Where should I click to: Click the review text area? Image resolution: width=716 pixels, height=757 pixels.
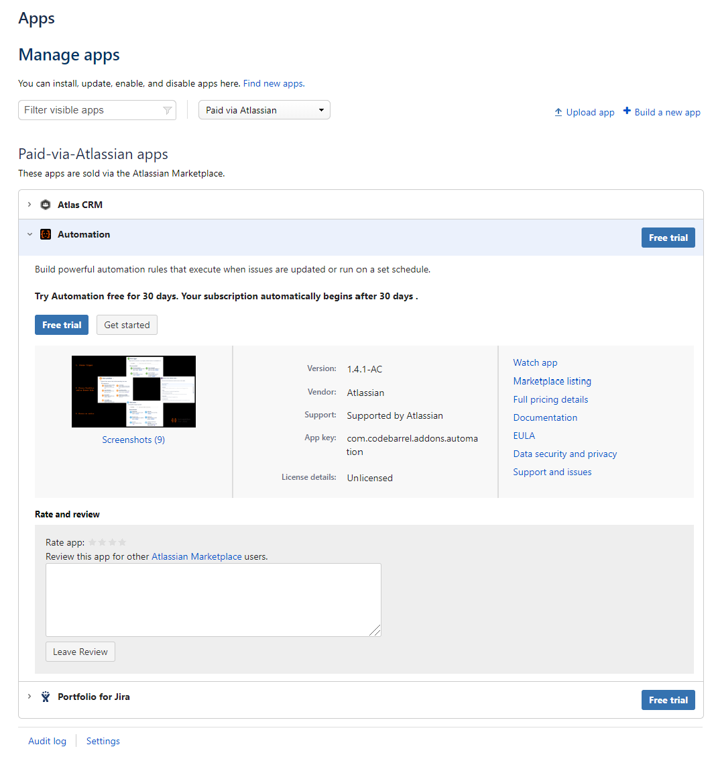[x=214, y=600]
